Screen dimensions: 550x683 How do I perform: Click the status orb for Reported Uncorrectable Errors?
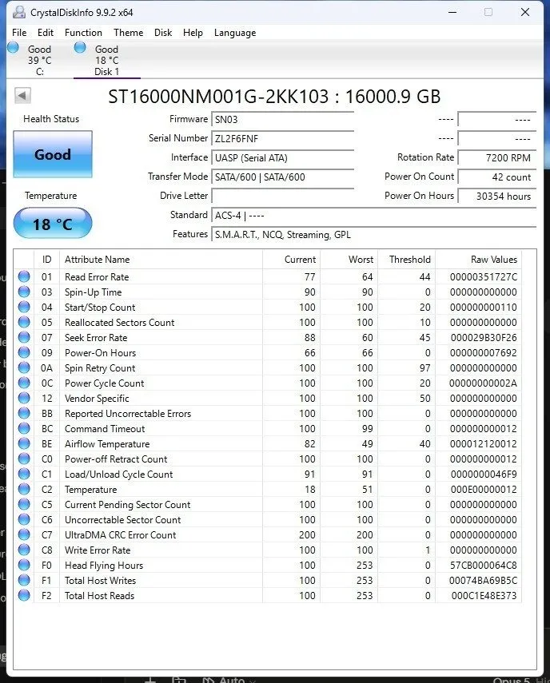pos(24,413)
